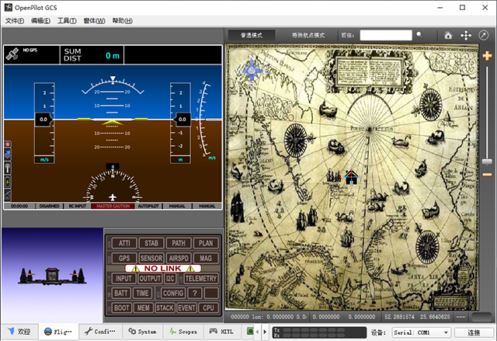
Task: Click the map zoom slider handle
Action: tap(487, 162)
